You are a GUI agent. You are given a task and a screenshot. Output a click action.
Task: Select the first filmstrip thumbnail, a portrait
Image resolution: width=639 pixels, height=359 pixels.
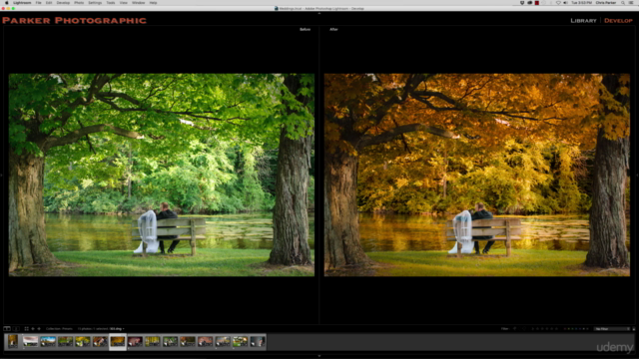tap(13, 341)
